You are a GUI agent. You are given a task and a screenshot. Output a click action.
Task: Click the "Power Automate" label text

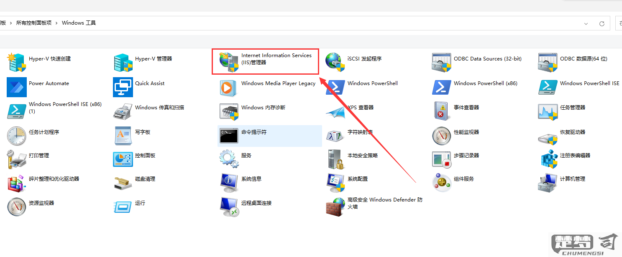(x=49, y=83)
